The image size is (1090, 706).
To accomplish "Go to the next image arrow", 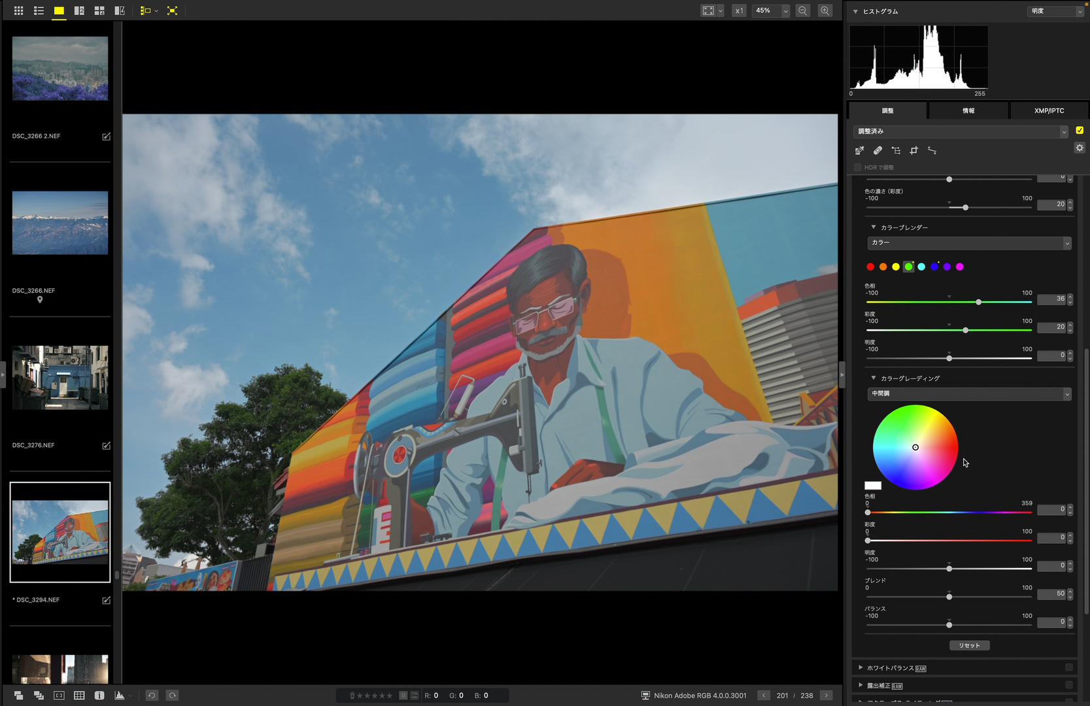I will (x=826, y=696).
